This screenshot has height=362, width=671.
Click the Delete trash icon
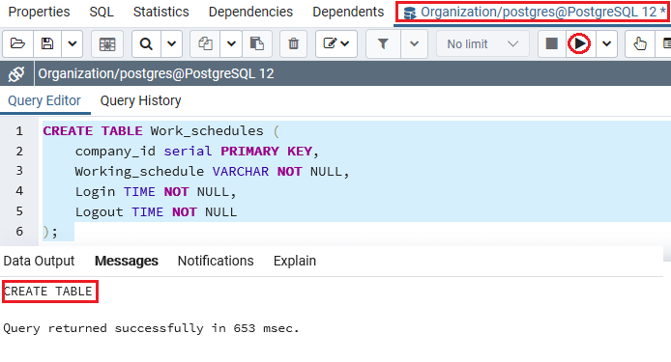[293, 43]
